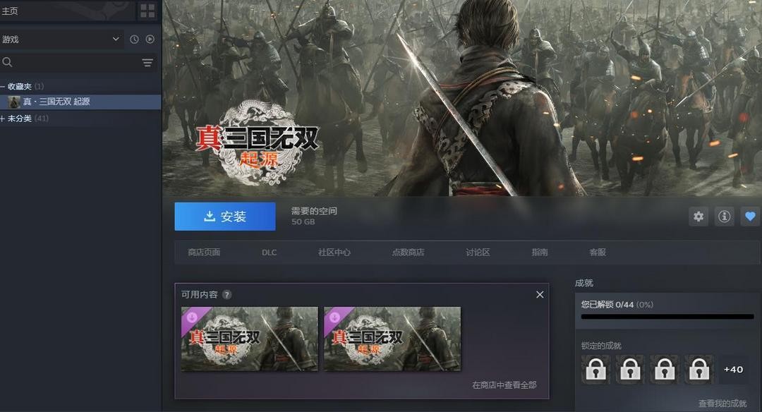Viewport: 762px width, 412px height.
Task: Open recent activity clock filter
Action: (x=134, y=40)
